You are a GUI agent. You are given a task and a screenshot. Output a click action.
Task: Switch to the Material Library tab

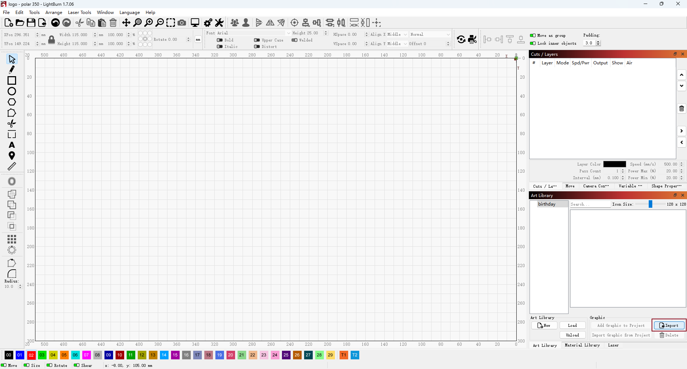tap(582, 345)
